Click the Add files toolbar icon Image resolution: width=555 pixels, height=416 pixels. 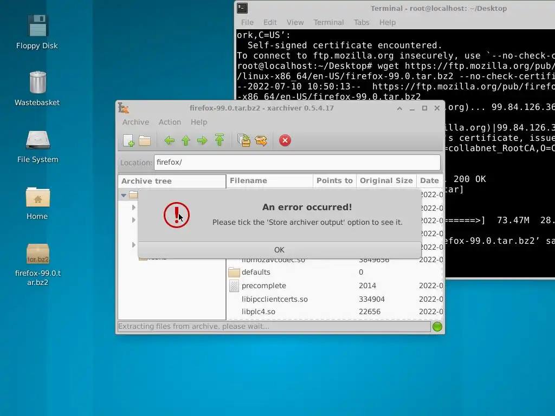pyautogui.click(x=244, y=140)
